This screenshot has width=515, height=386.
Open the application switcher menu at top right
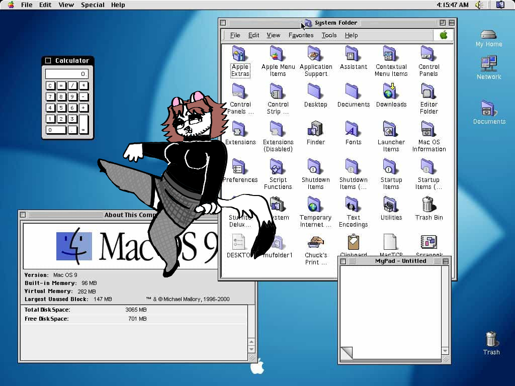[500, 5]
